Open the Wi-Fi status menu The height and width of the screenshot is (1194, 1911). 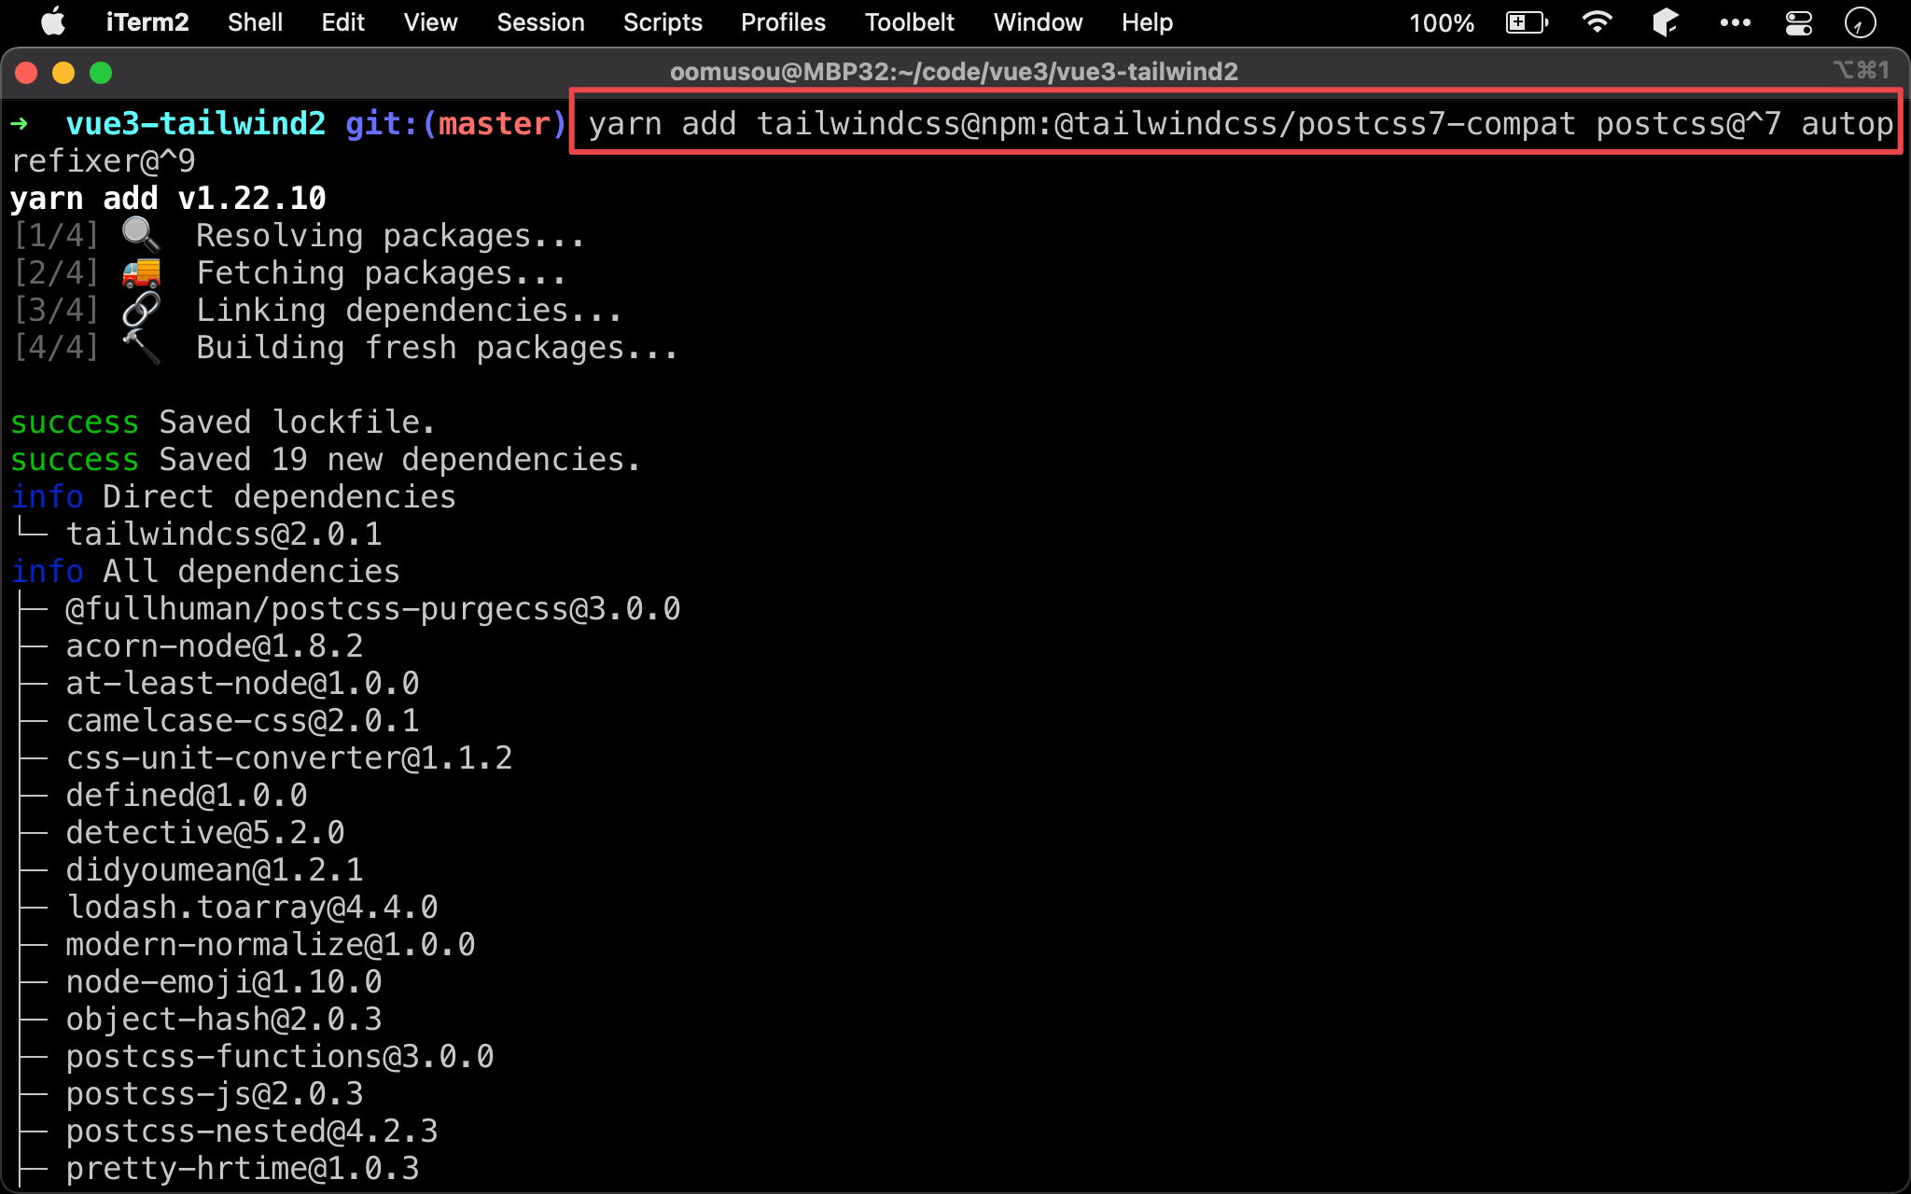(x=1597, y=22)
